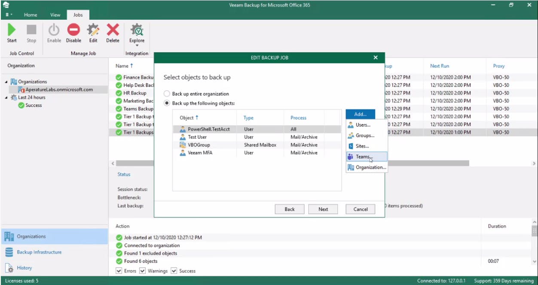Open the main application menu dropdown

pos(9,15)
